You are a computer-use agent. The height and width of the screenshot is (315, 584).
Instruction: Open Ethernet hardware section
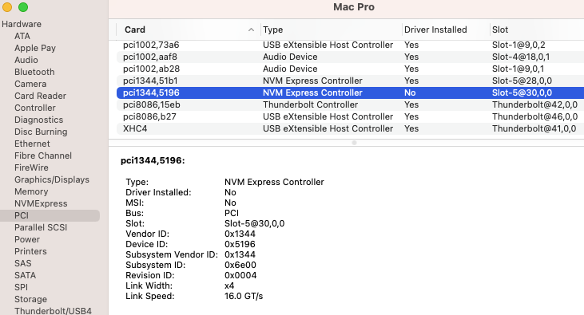[x=32, y=144]
